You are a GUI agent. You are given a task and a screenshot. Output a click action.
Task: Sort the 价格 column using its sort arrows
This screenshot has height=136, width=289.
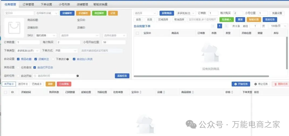click(232, 92)
